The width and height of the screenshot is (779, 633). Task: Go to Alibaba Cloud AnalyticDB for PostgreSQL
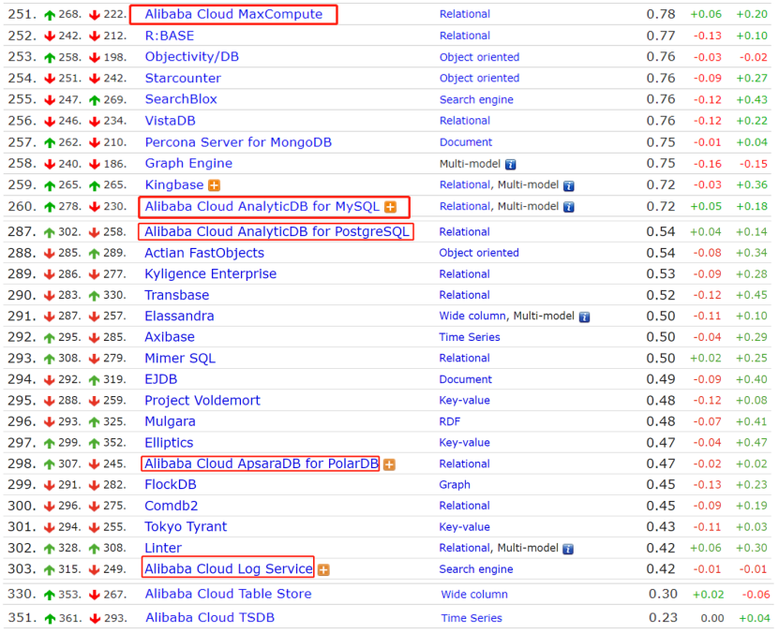click(x=277, y=231)
